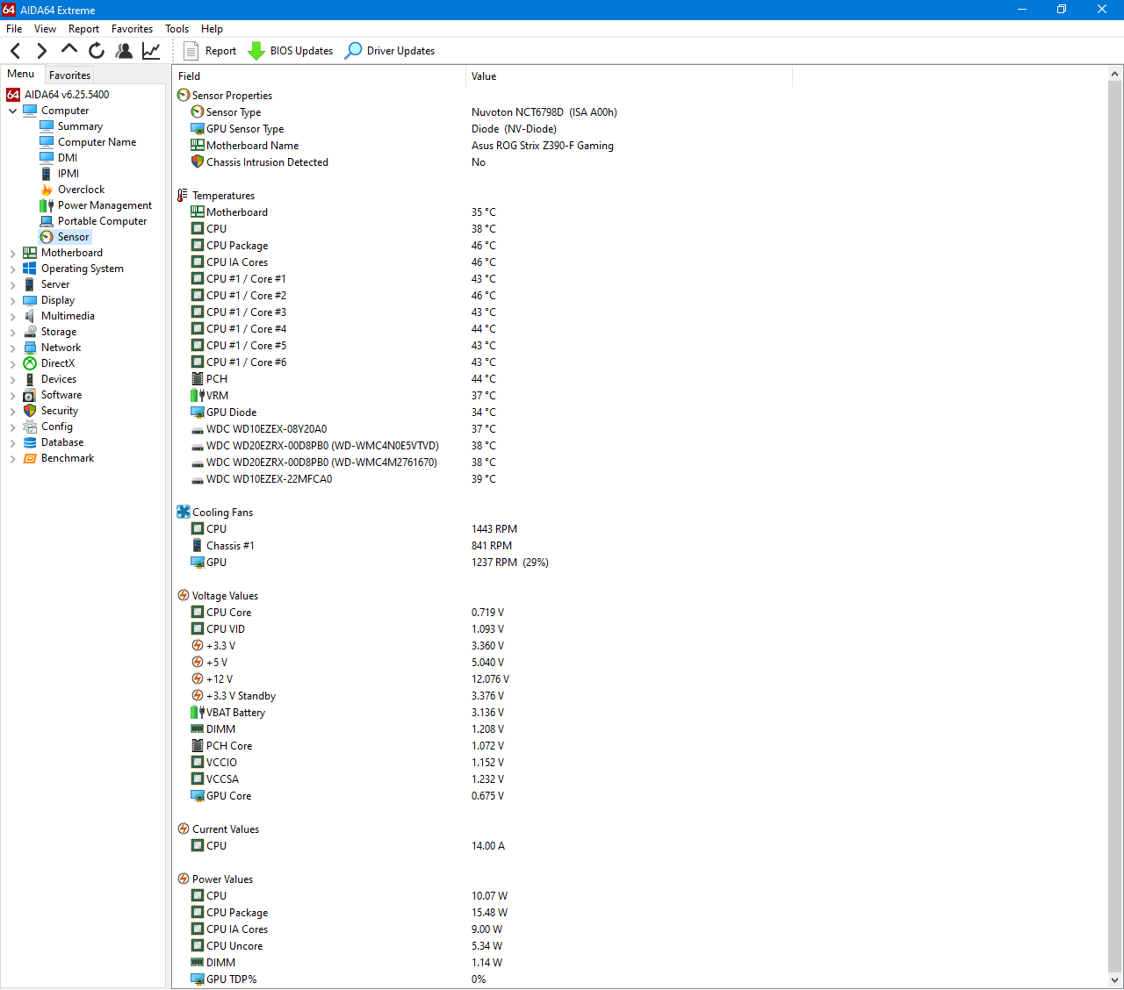
Task: Click the vertical scrollbar up arrow
Action: (1115, 74)
